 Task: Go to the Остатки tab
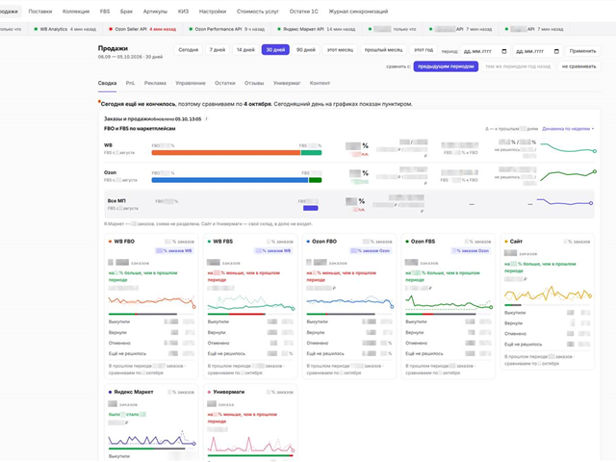(224, 84)
